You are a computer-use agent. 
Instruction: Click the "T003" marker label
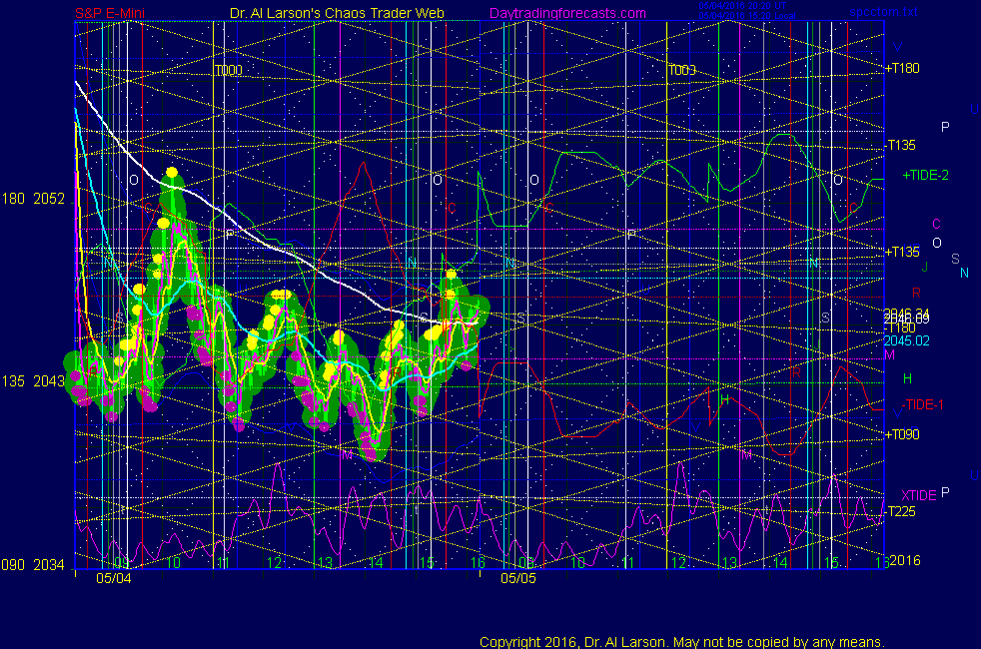(682, 70)
